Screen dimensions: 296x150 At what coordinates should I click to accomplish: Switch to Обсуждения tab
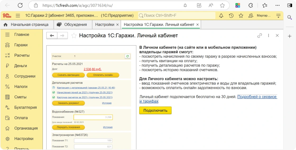[73, 25]
